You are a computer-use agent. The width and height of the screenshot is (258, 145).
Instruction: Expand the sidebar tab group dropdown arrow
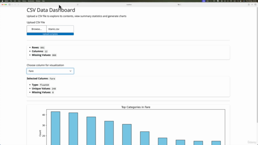(12, 4)
